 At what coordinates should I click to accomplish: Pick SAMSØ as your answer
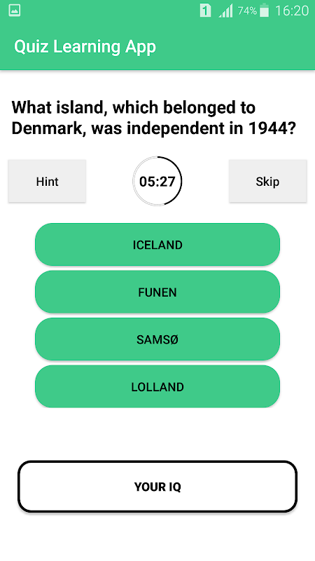(x=157, y=339)
